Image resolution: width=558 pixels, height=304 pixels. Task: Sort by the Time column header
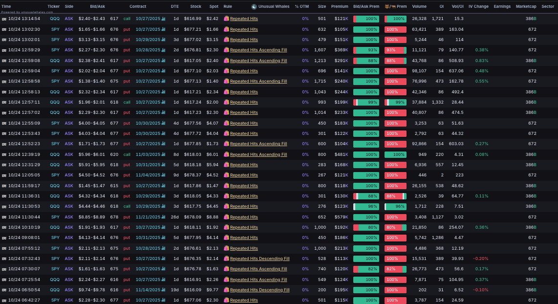6,6
